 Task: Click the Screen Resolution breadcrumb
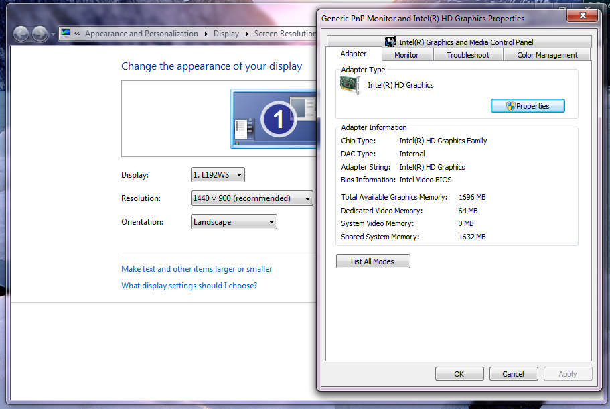285,34
